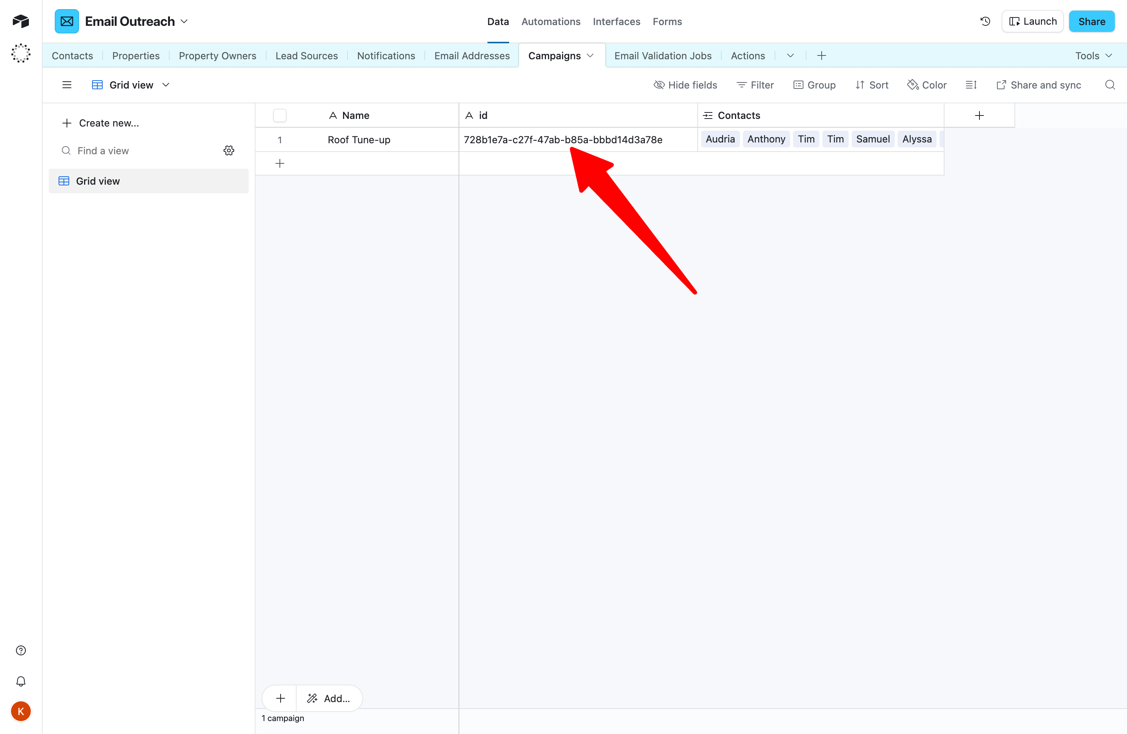Toggle the views sidebar hamburger icon

click(x=67, y=85)
